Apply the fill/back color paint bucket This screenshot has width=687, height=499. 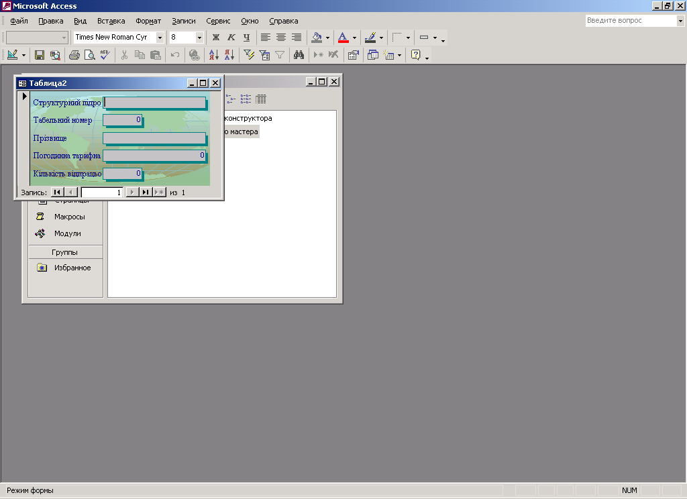(x=317, y=38)
